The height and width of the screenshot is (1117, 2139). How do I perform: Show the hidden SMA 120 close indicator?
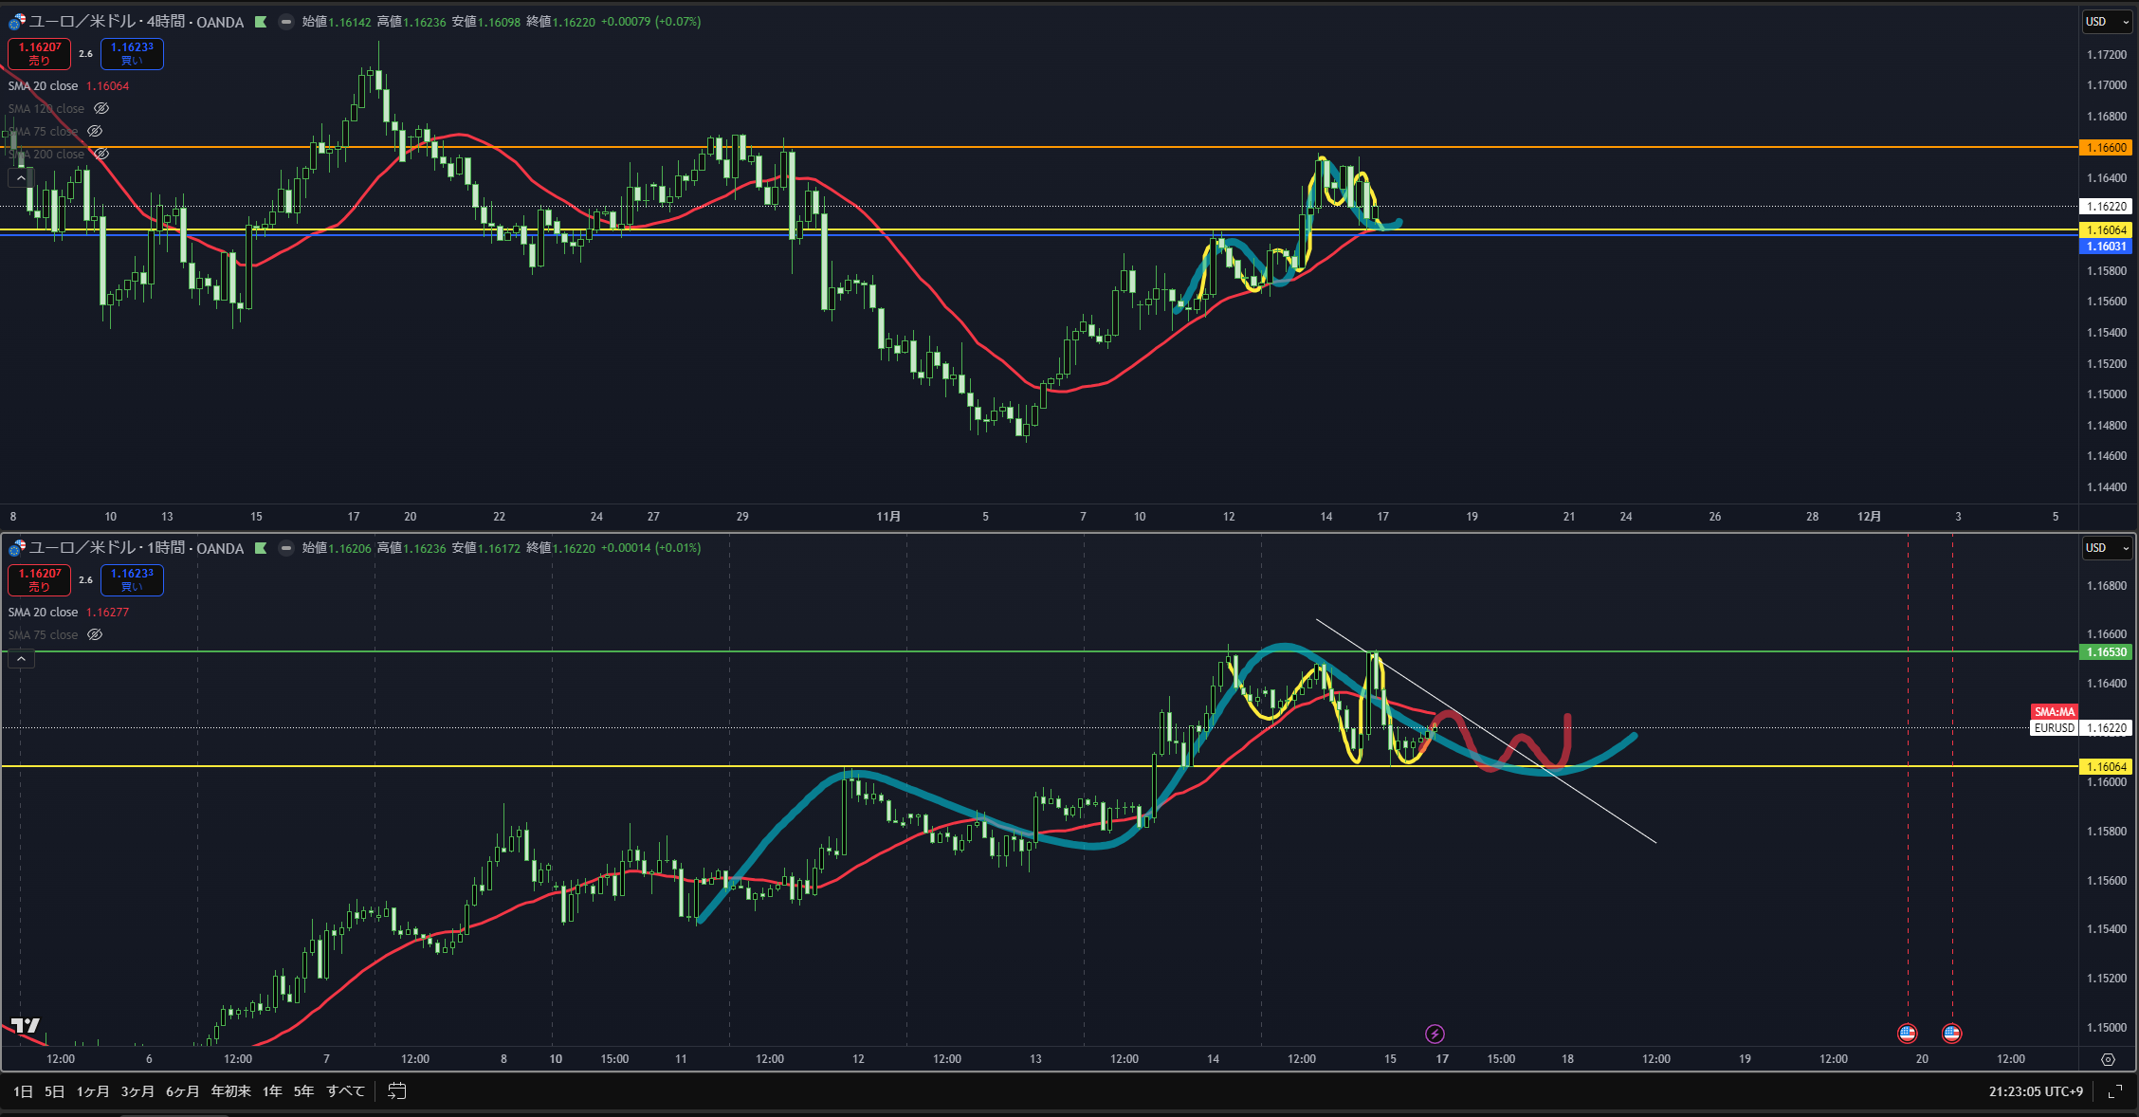101,109
